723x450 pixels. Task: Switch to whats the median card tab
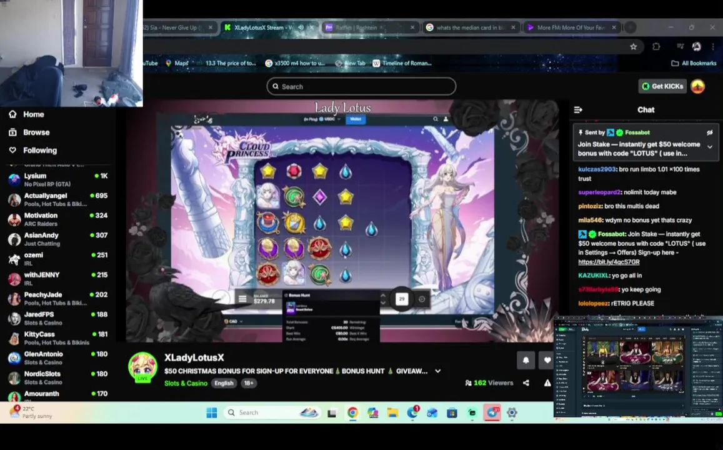(x=471, y=27)
